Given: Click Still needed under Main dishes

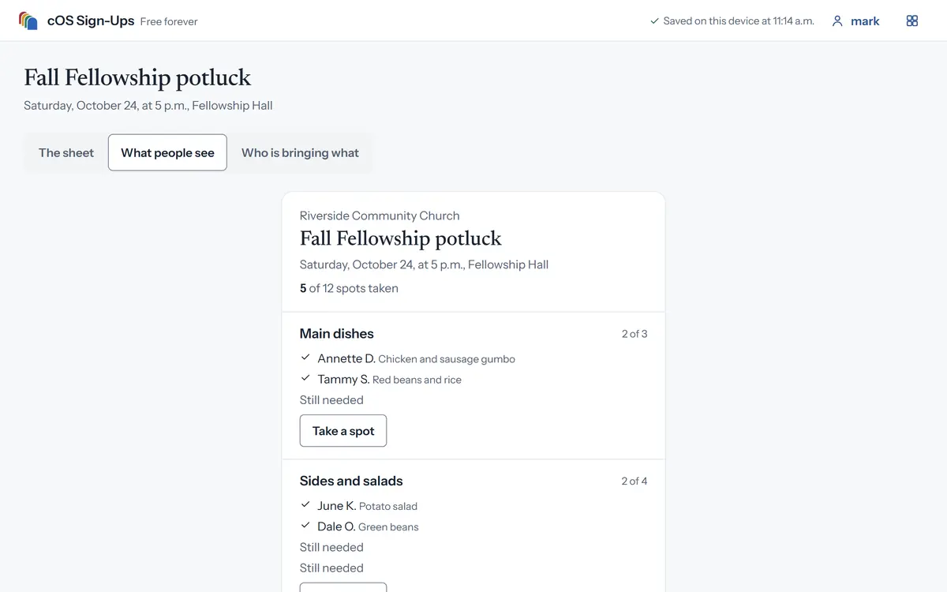Looking at the screenshot, I should (331, 400).
